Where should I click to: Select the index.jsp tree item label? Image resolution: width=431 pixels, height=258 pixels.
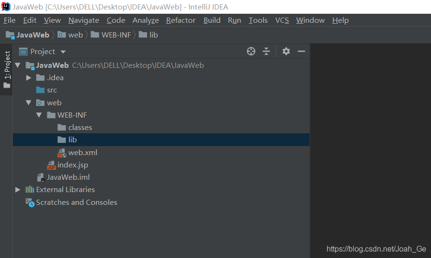coord(73,165)
